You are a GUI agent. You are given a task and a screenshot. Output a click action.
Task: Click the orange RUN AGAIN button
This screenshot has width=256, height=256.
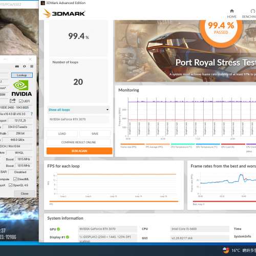[x=79, y=151]
